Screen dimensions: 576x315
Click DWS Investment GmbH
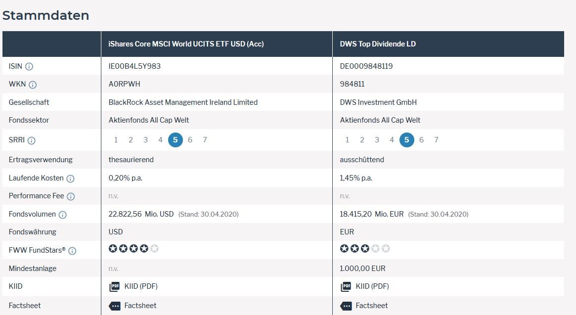pyautogui.click(x=378, y=102)
